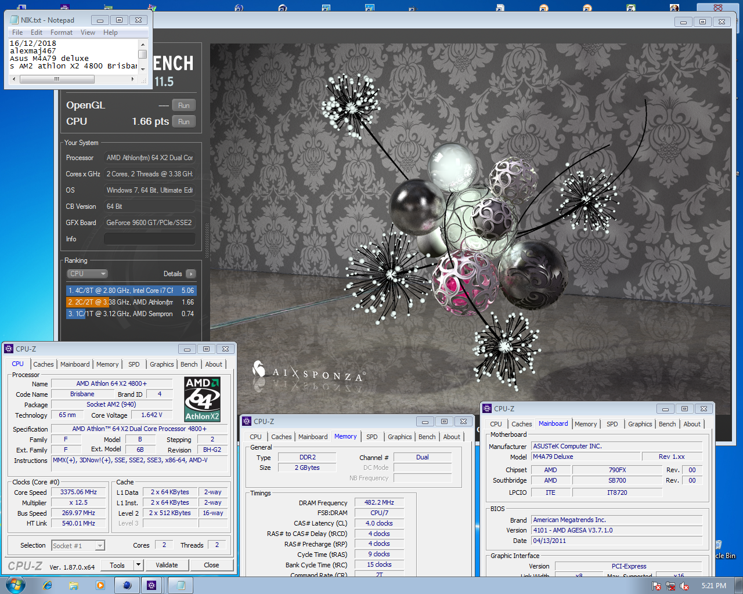Open Windows Explorer folder taskbar icon
This screenshot has height=594, width=743.
click(74, 585)
